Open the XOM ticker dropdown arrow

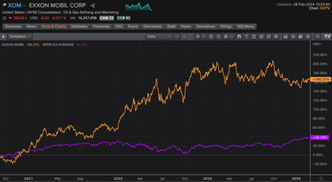24,5
